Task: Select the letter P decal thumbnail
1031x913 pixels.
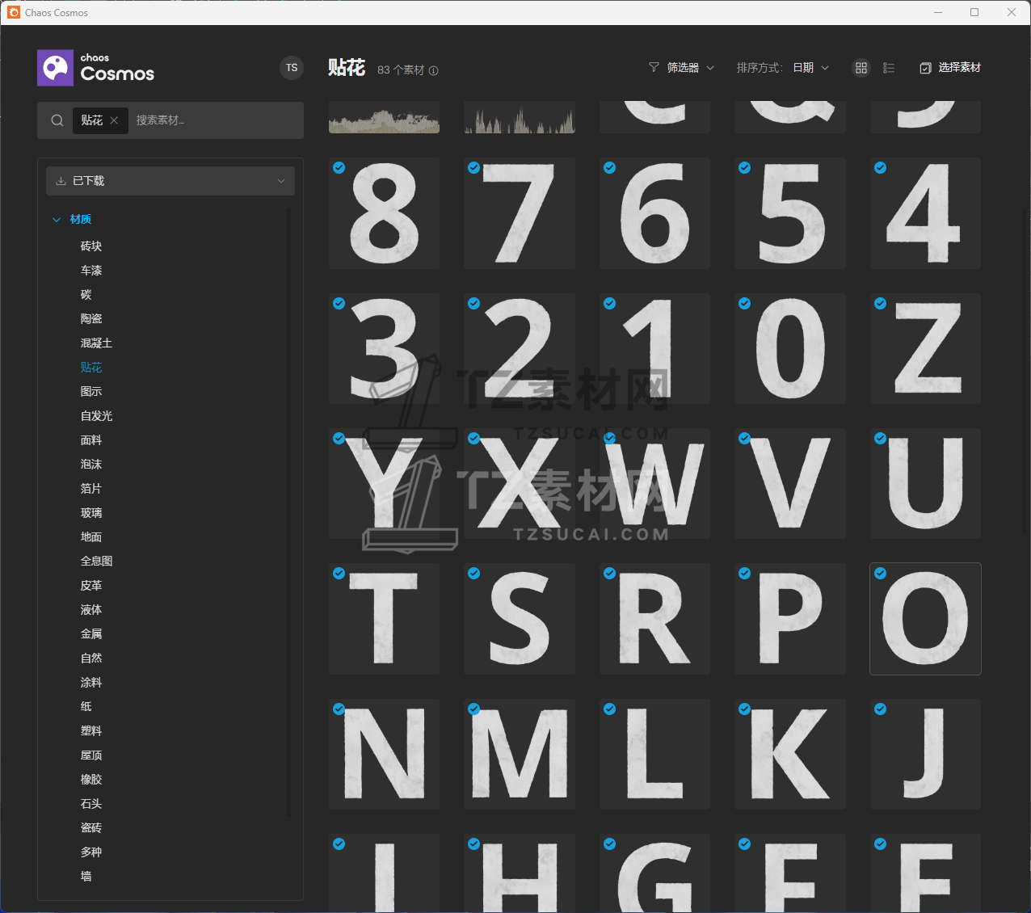Action: click(790, 619)
